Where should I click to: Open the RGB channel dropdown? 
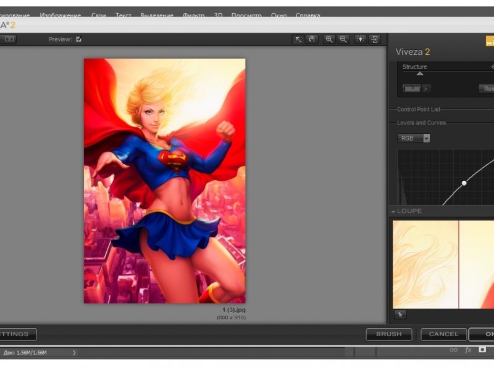coord(414,138)
